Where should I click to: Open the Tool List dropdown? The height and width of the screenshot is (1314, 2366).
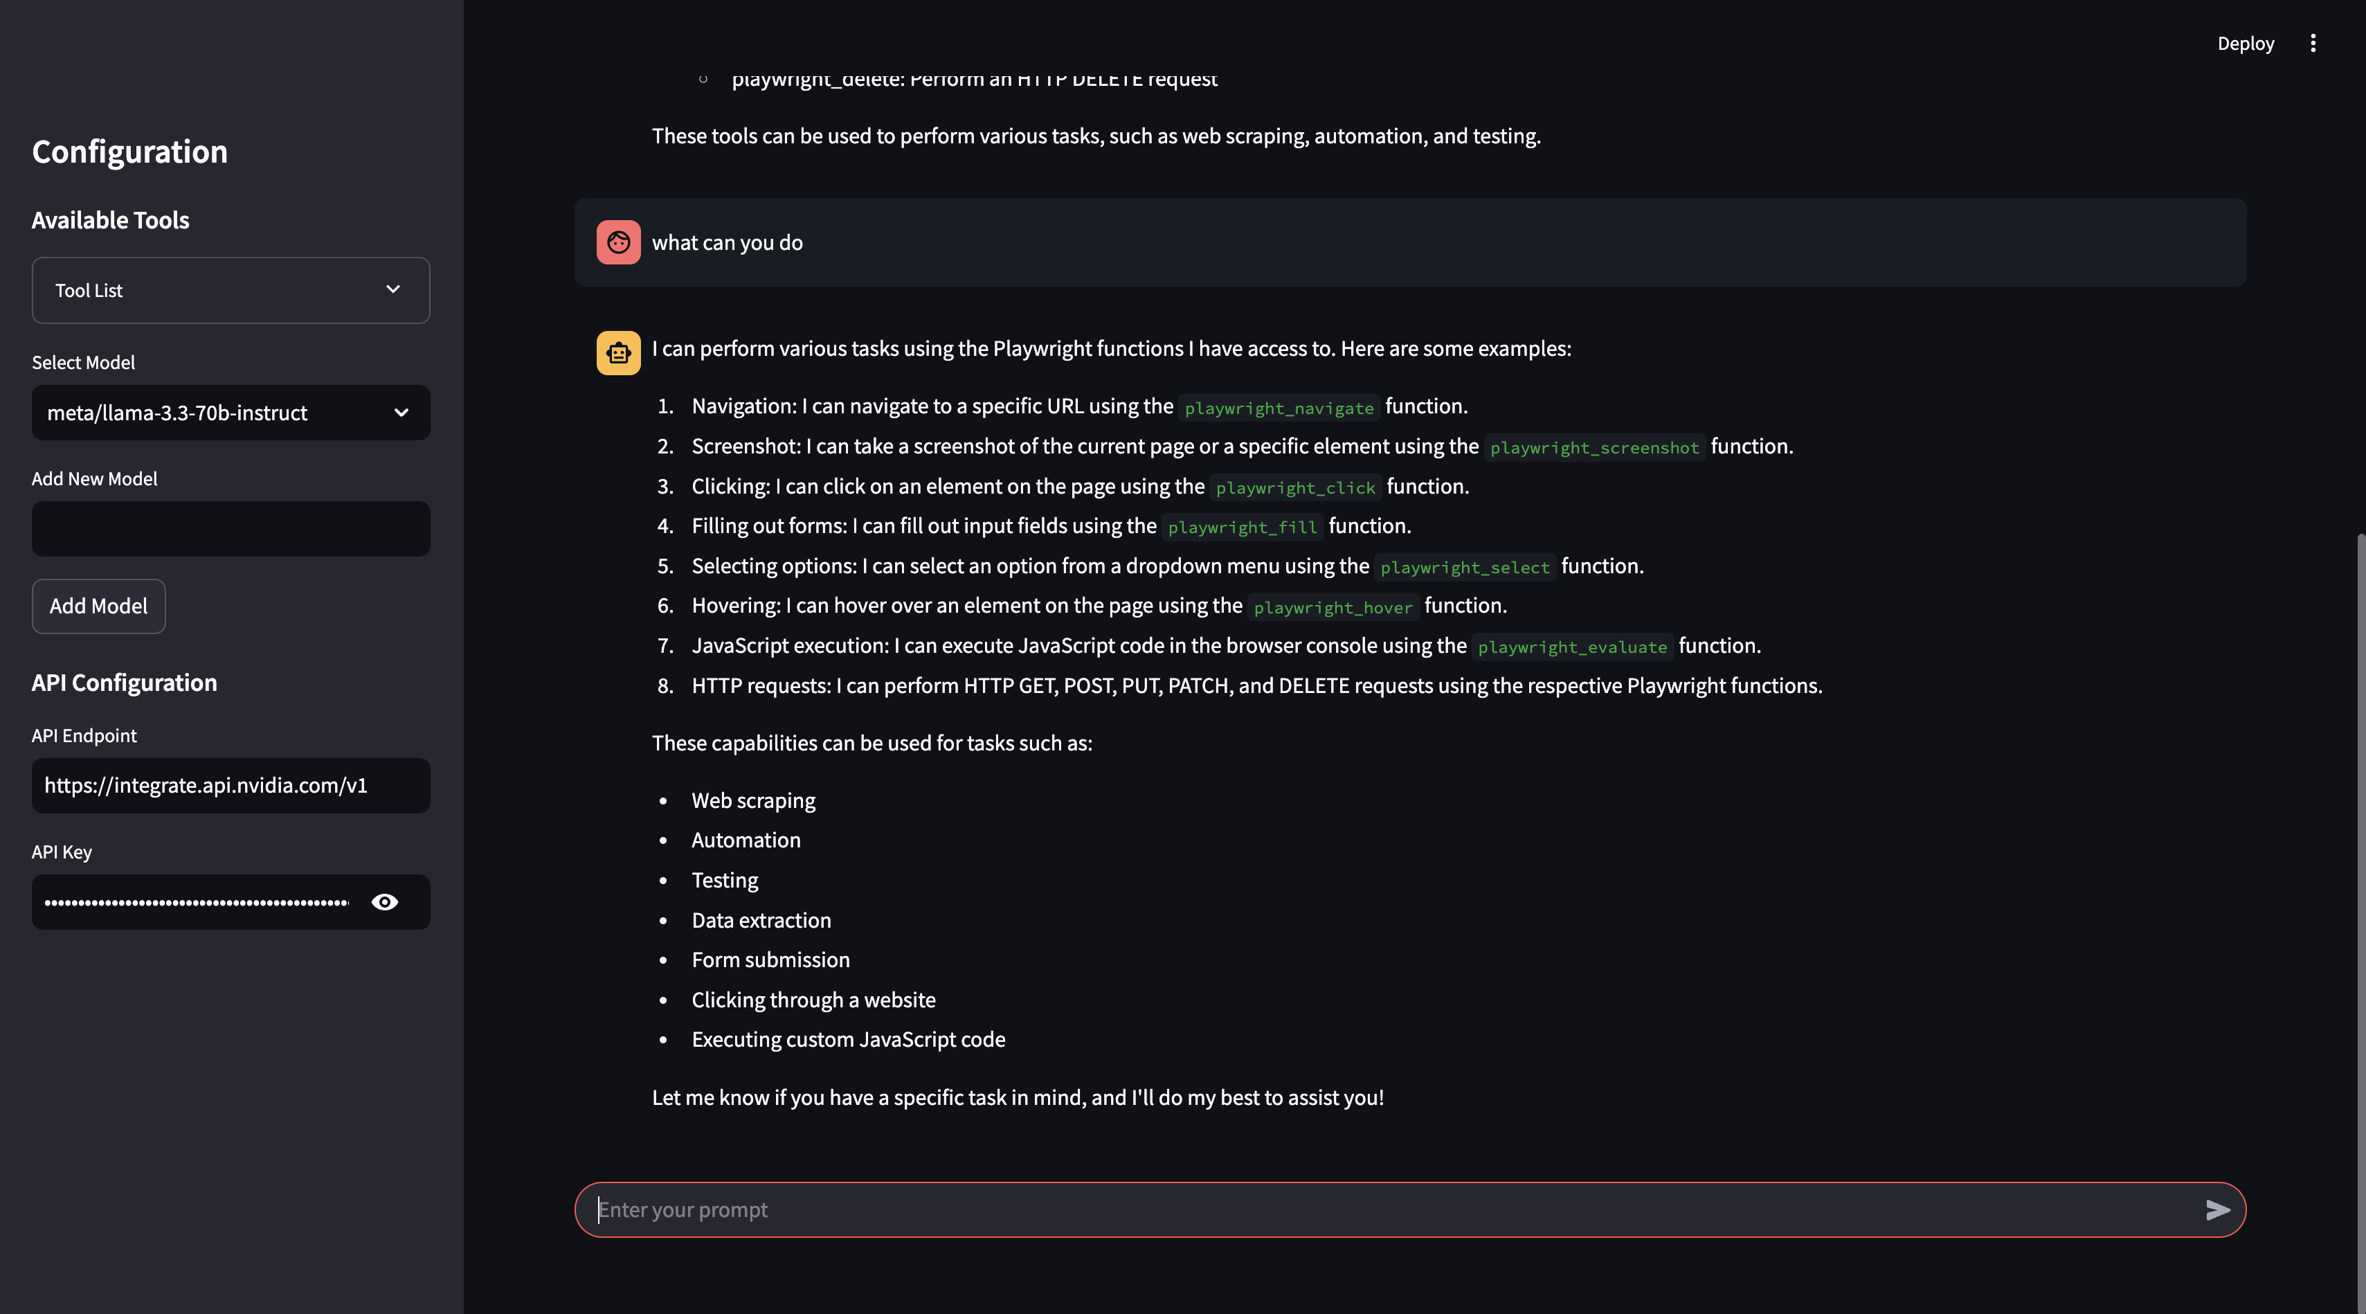[x=230, y=290]
